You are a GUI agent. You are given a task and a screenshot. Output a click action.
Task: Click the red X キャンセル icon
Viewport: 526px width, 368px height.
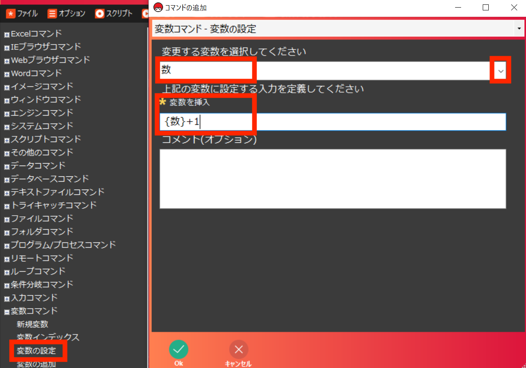pyautogui.click(x=238, y=349)
